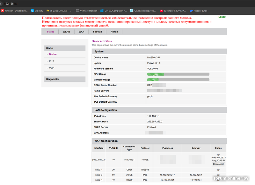Image resolution: width=255 pixels, height=185 pixels.
Task: Click the CPU Usage progress bar
Action: 178,74
